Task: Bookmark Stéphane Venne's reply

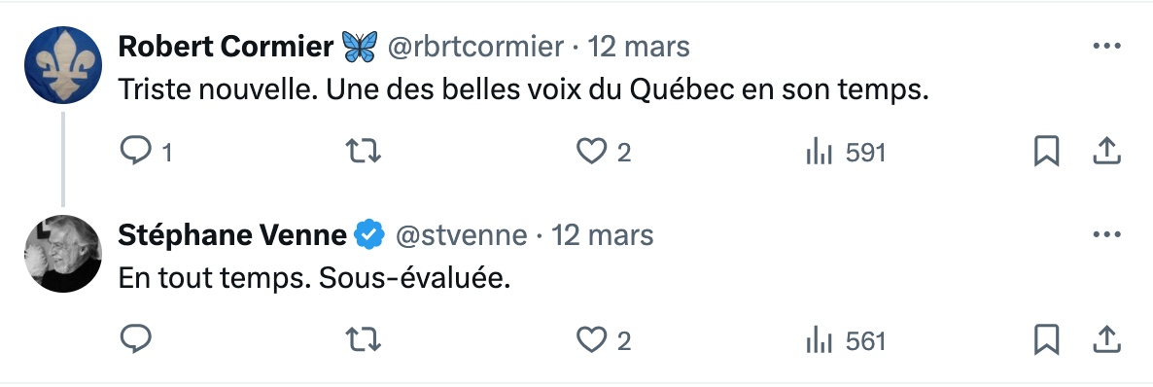Action: click(1046, 340)
